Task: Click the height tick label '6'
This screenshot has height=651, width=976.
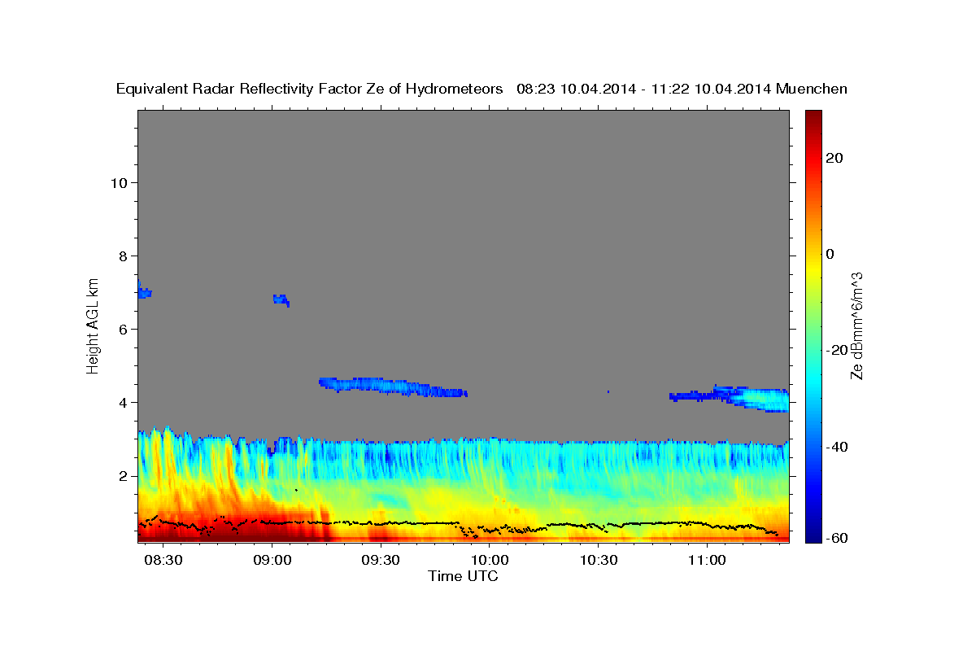Action: tap(123, 329)
